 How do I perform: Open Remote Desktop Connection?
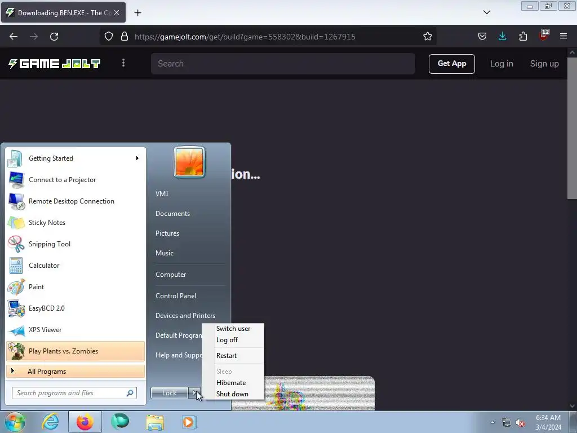pyautogui.click(x=76, y=201)
